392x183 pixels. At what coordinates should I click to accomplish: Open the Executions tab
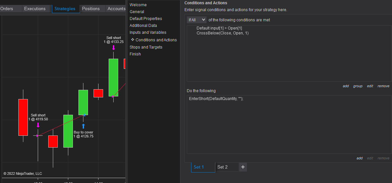coord(35,9)
